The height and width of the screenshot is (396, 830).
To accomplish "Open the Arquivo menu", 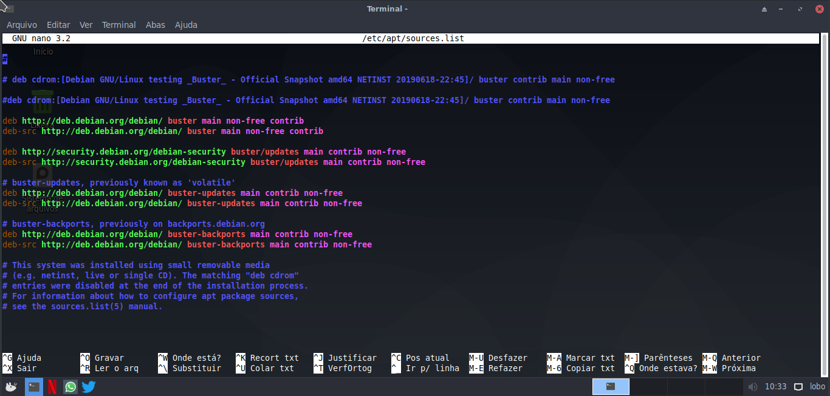I will 22,25.
